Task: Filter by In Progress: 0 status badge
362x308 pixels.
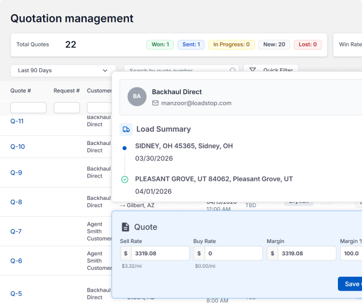Action: 231,45
